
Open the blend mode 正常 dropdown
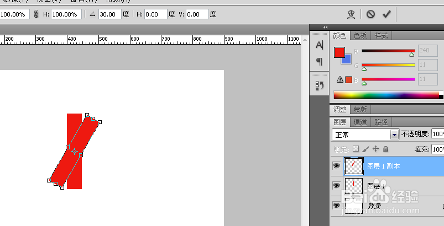365,134
